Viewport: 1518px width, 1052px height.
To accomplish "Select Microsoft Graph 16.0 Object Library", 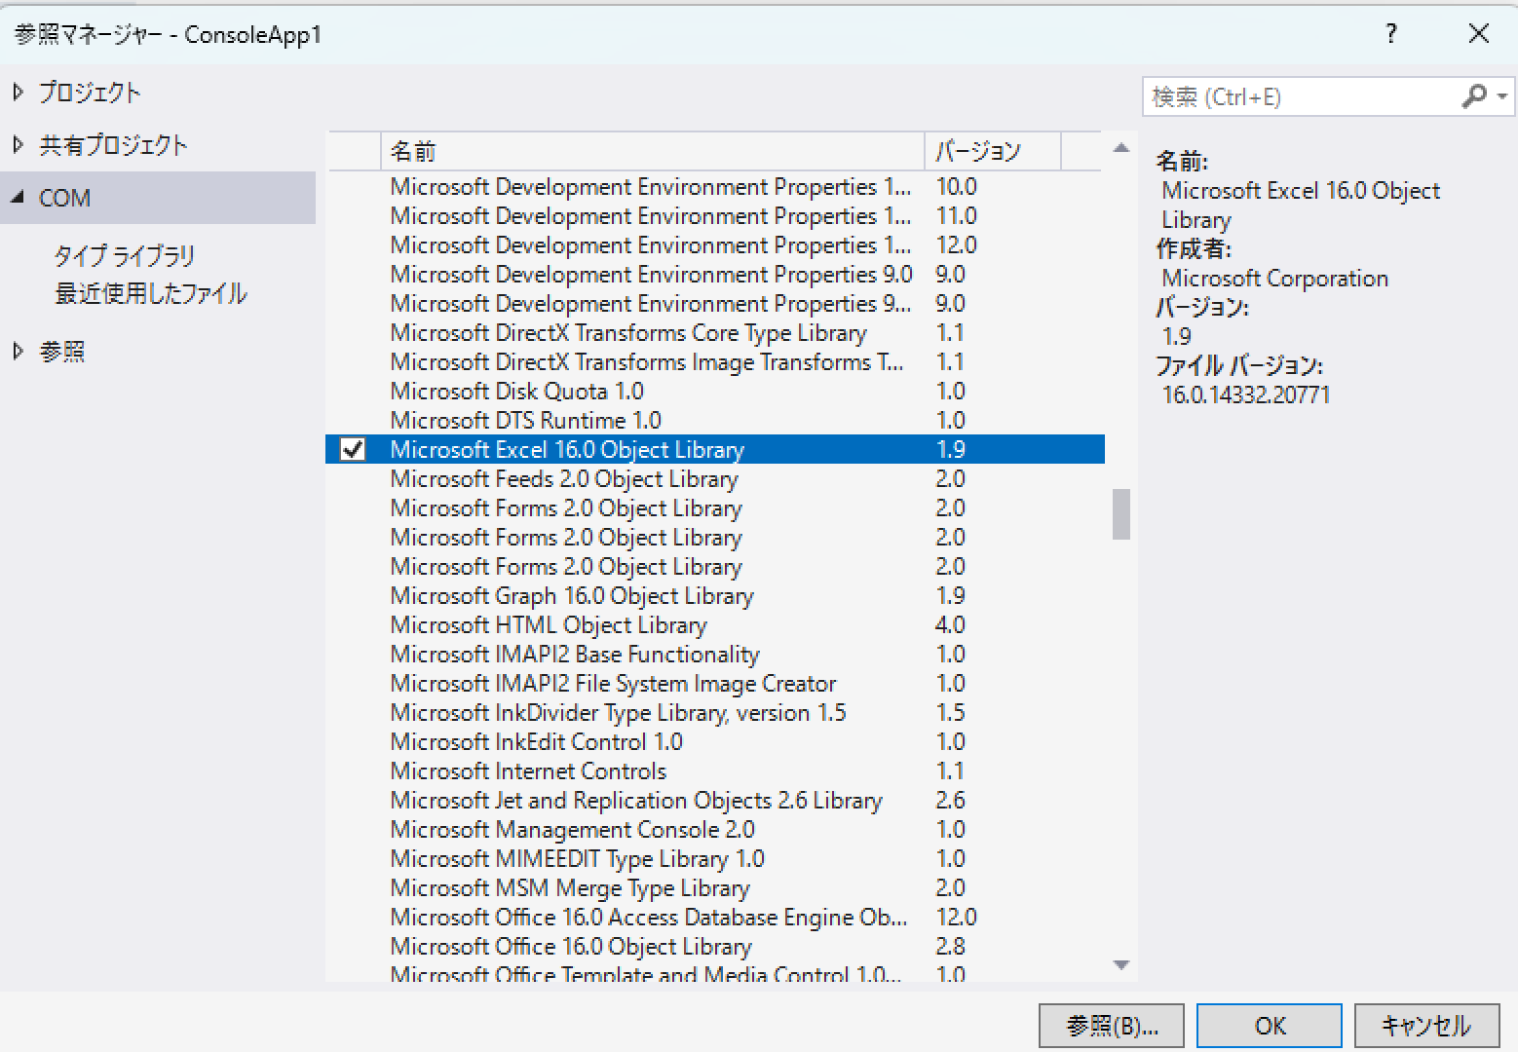I will pos(715,595).
